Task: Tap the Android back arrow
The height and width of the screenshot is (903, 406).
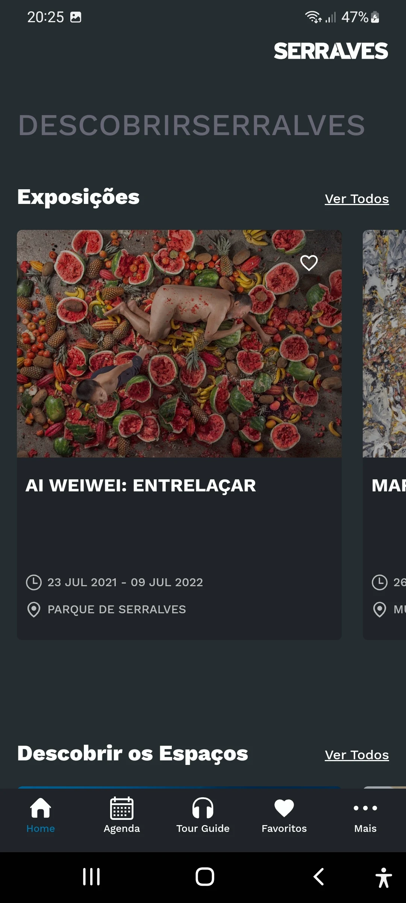Action: (x=319, y=877)
